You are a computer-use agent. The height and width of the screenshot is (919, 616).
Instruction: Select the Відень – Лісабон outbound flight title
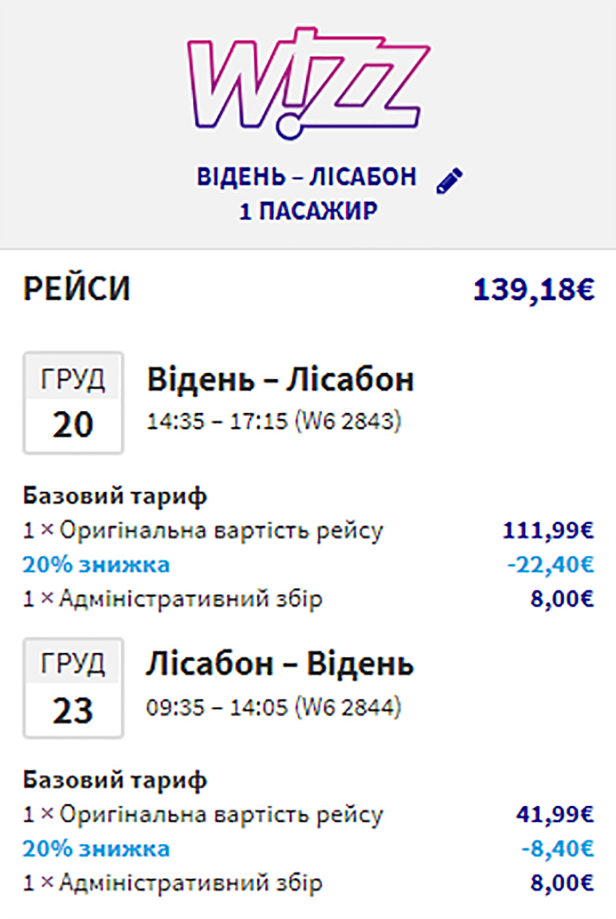pos(280,379)
